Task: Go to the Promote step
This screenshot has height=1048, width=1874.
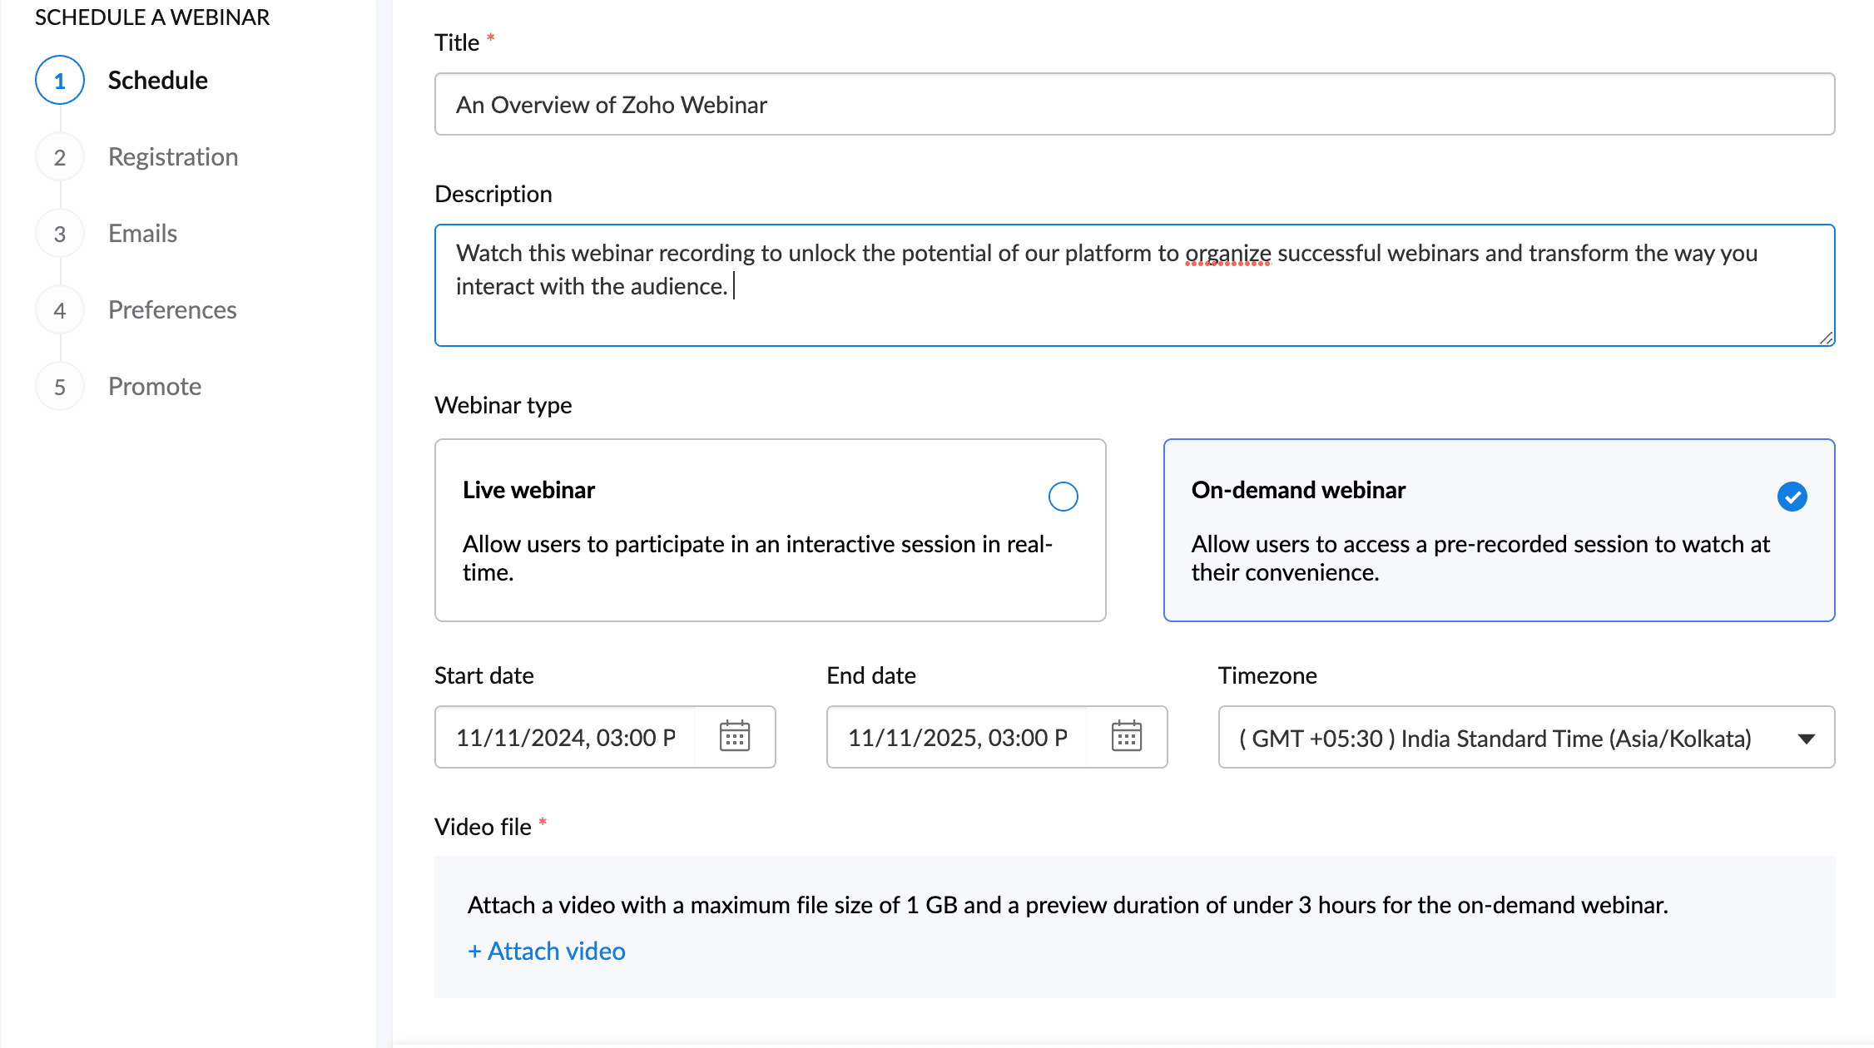Action: [x=155, y=387]
